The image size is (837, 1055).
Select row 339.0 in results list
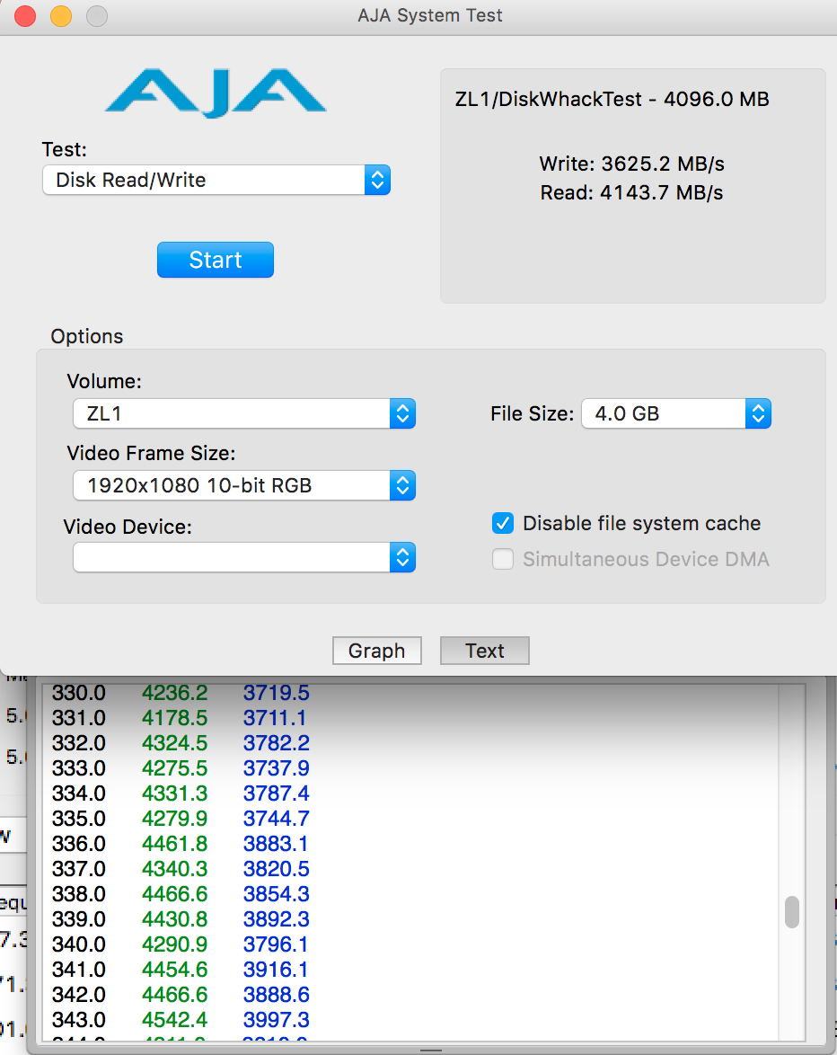click(410, 919)
